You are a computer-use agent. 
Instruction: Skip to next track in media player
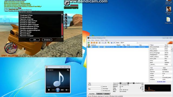pyautogui.click(x=62, y=90)
